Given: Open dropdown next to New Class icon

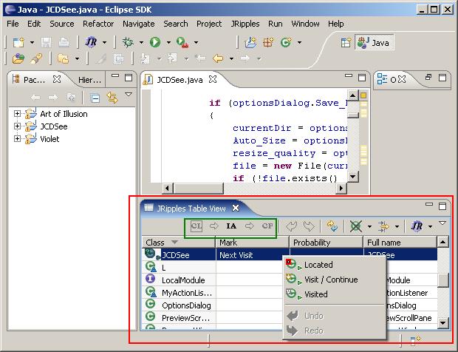Looking at the screenshot, I should click(x=299, y=43).
